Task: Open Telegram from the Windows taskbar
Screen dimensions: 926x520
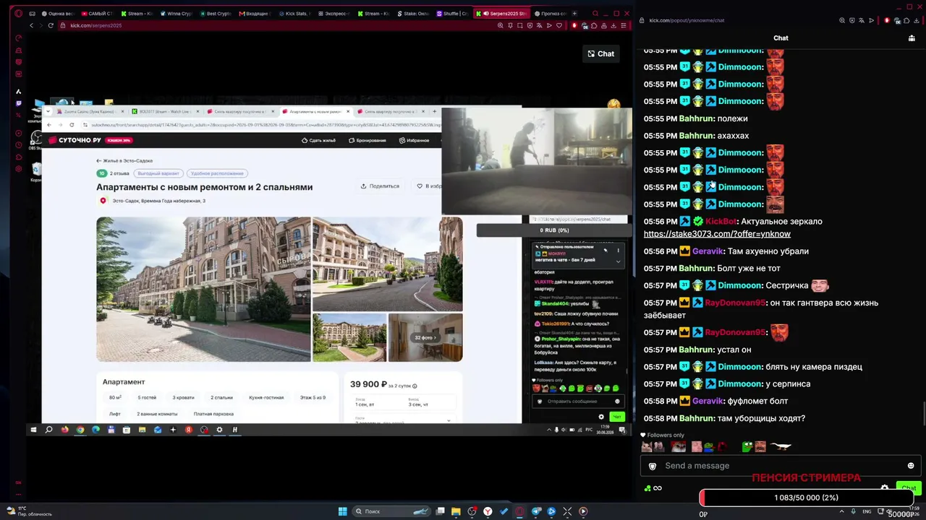Action: [535, 511]
